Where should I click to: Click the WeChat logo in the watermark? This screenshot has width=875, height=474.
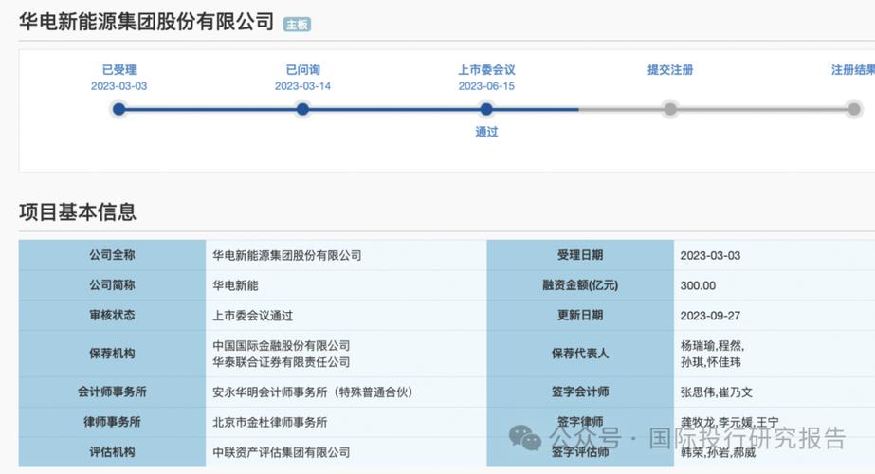click(525, 437)
